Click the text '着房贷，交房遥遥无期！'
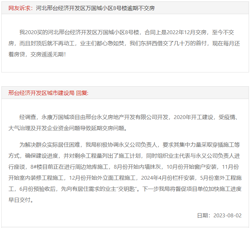This screenshot has height=228, width=250. 37,54
